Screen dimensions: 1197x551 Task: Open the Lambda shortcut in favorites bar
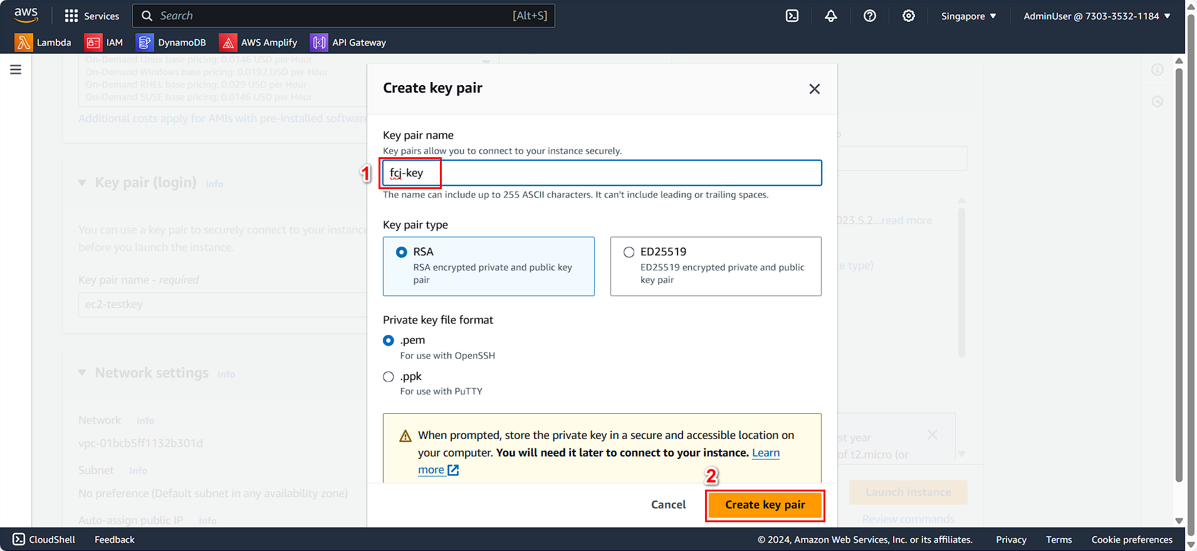click(x=44, y=42)
